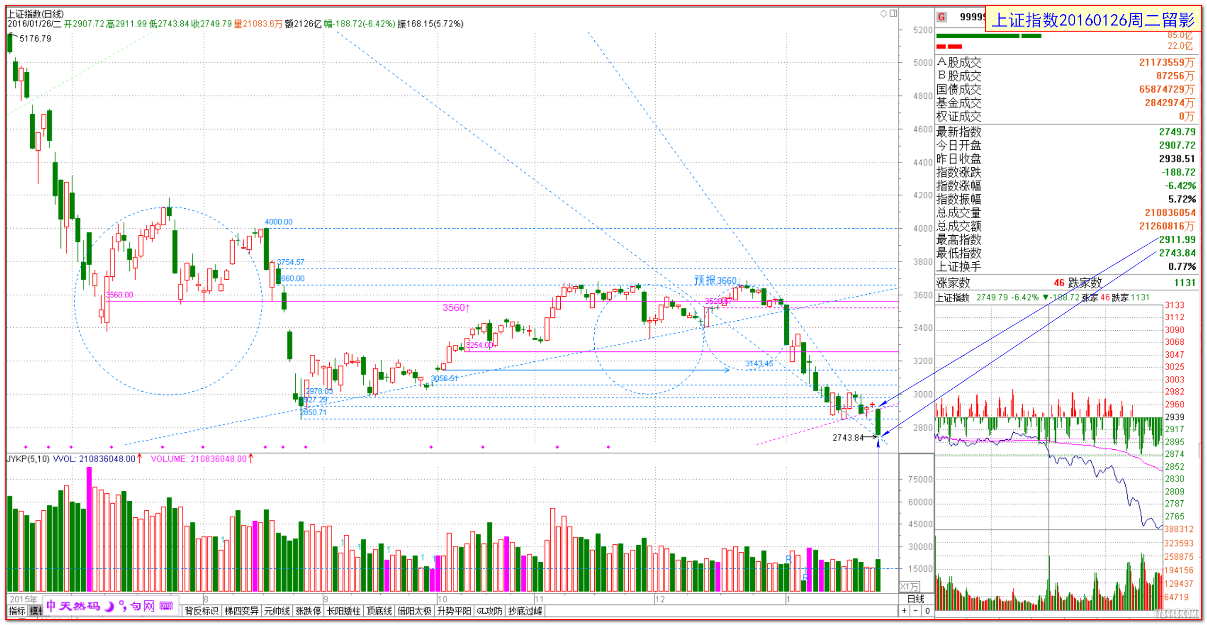This screenshot has height=625, width=1207.
Task: Click the diamond icon above the chart
Action: point(883,13)
